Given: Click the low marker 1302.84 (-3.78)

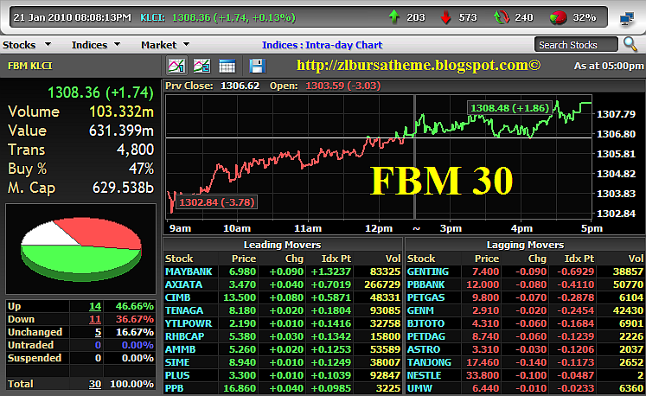Looking at the screenshot, I should pyautogui.click(x=217, y=202).
